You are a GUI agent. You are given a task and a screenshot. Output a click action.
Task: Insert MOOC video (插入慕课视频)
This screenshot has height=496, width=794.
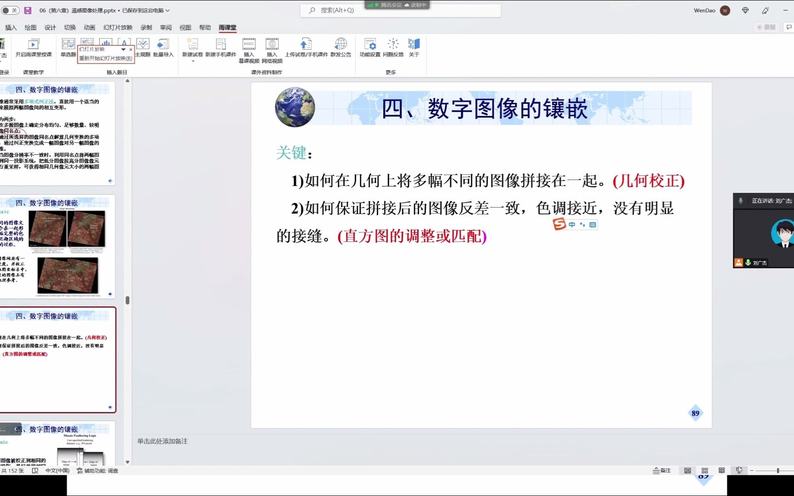(x=249, y=51)
